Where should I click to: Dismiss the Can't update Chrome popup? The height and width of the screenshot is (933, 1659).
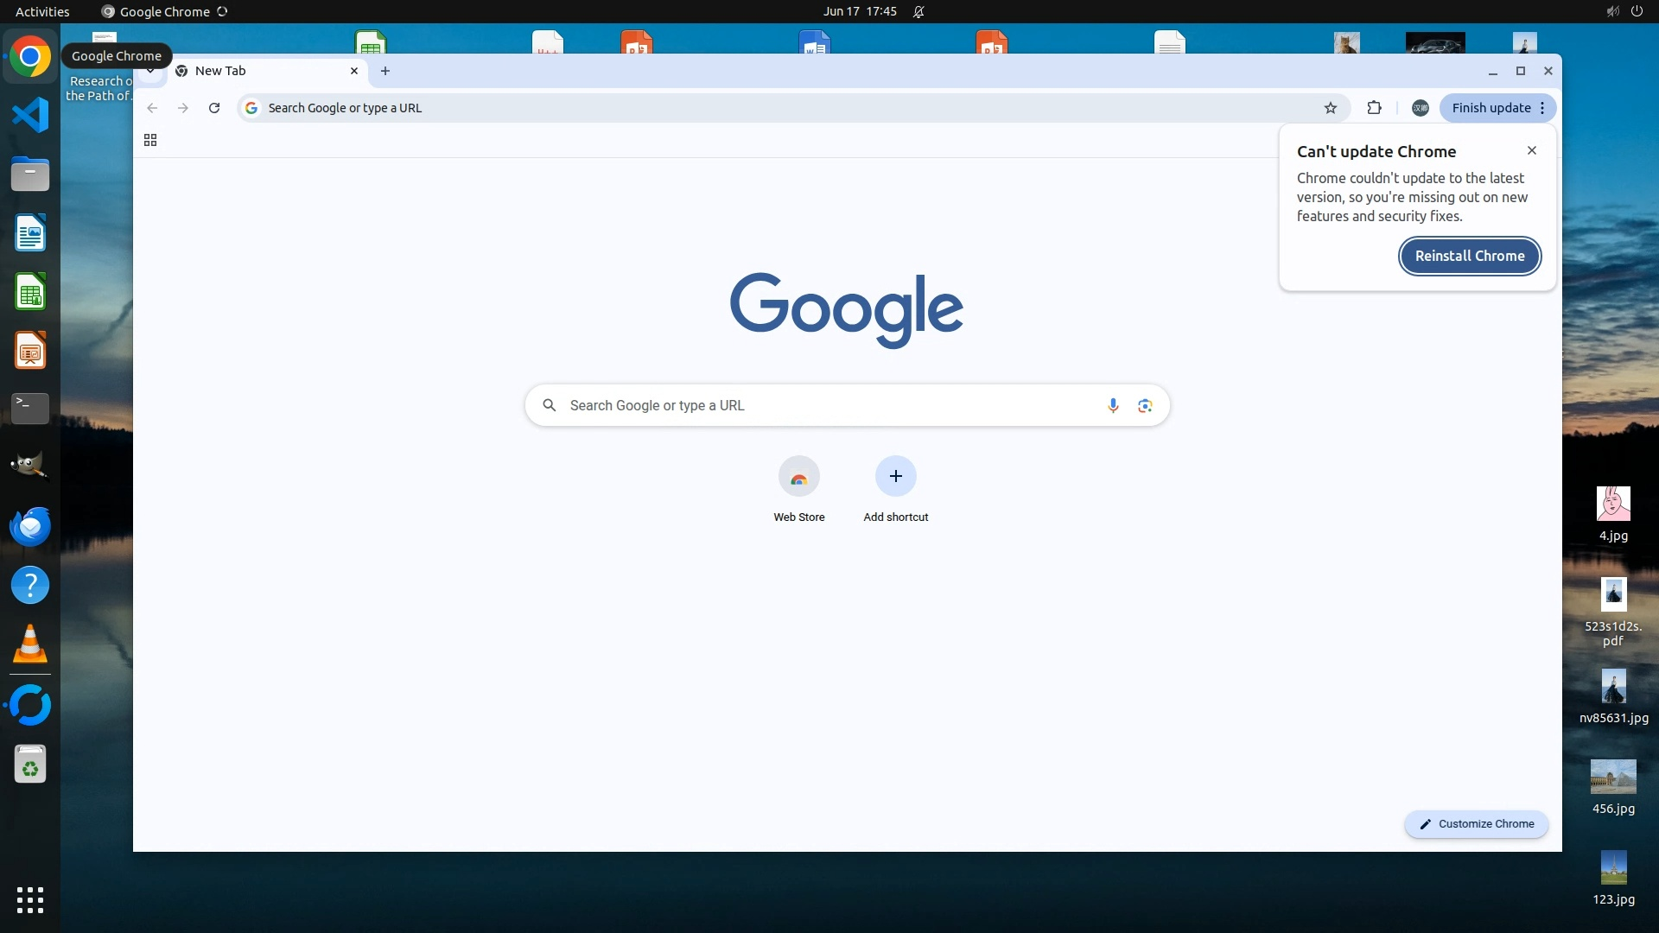tap(1532, 150)
